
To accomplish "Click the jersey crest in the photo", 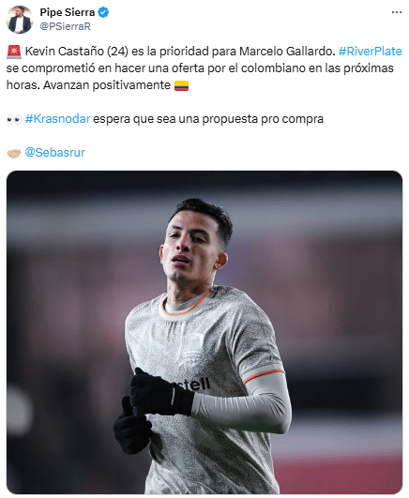I will coord(192,350).
